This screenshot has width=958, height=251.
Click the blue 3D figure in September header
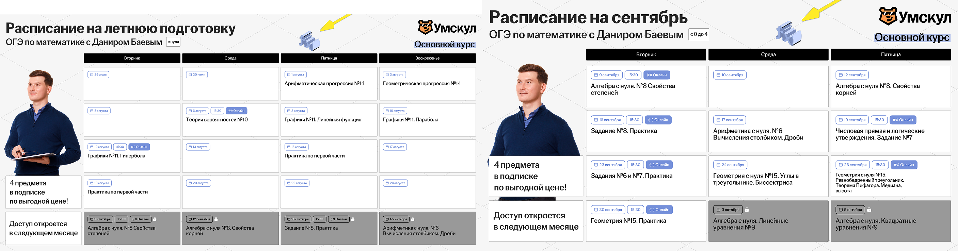[x=788, y=33]
